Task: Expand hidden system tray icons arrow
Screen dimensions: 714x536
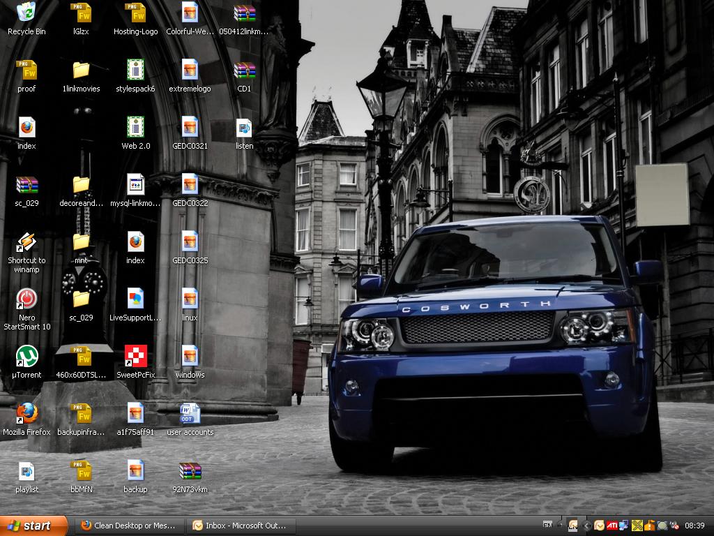Action: point(587,526)
